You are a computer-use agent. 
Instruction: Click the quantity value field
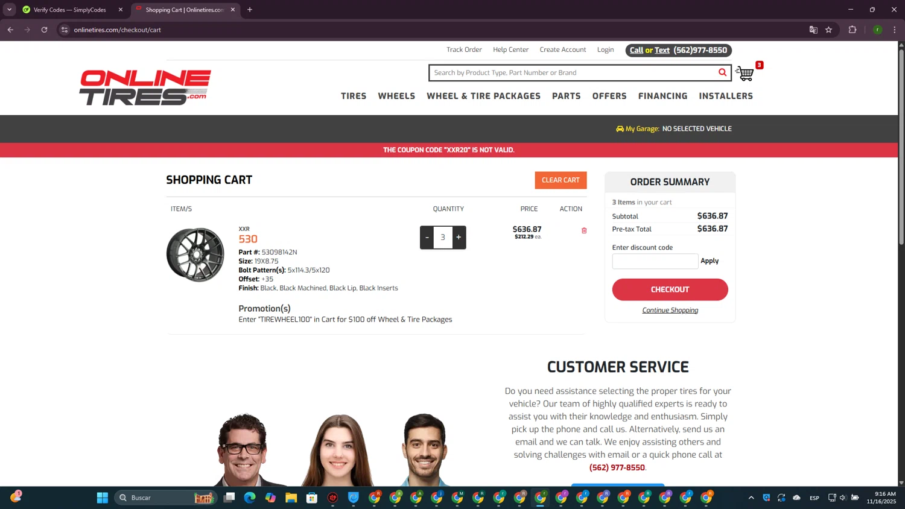pos(443,238)
